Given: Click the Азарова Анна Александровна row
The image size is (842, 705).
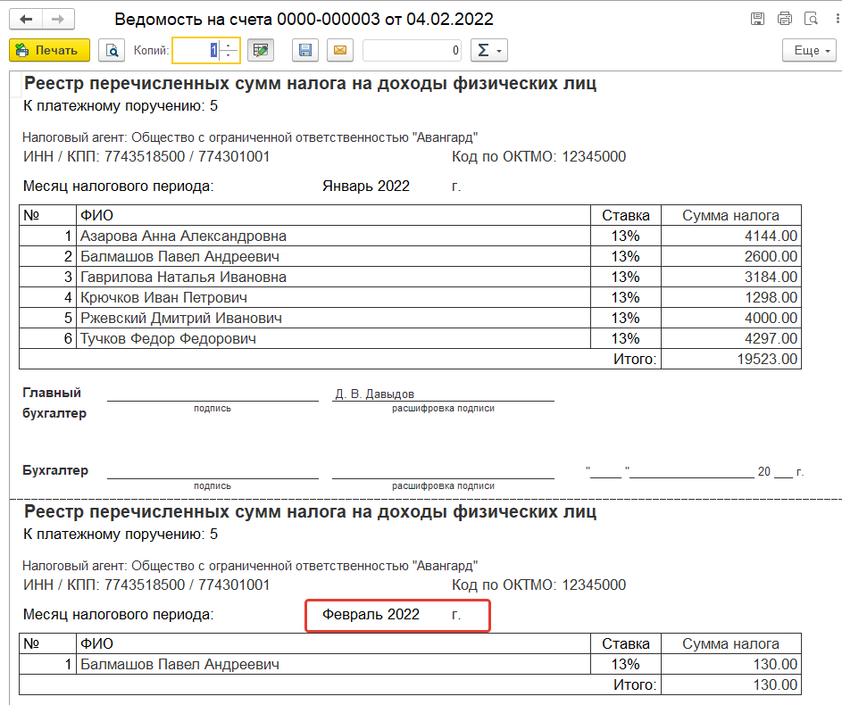Looking at the screenshot, I should (183, 236).
